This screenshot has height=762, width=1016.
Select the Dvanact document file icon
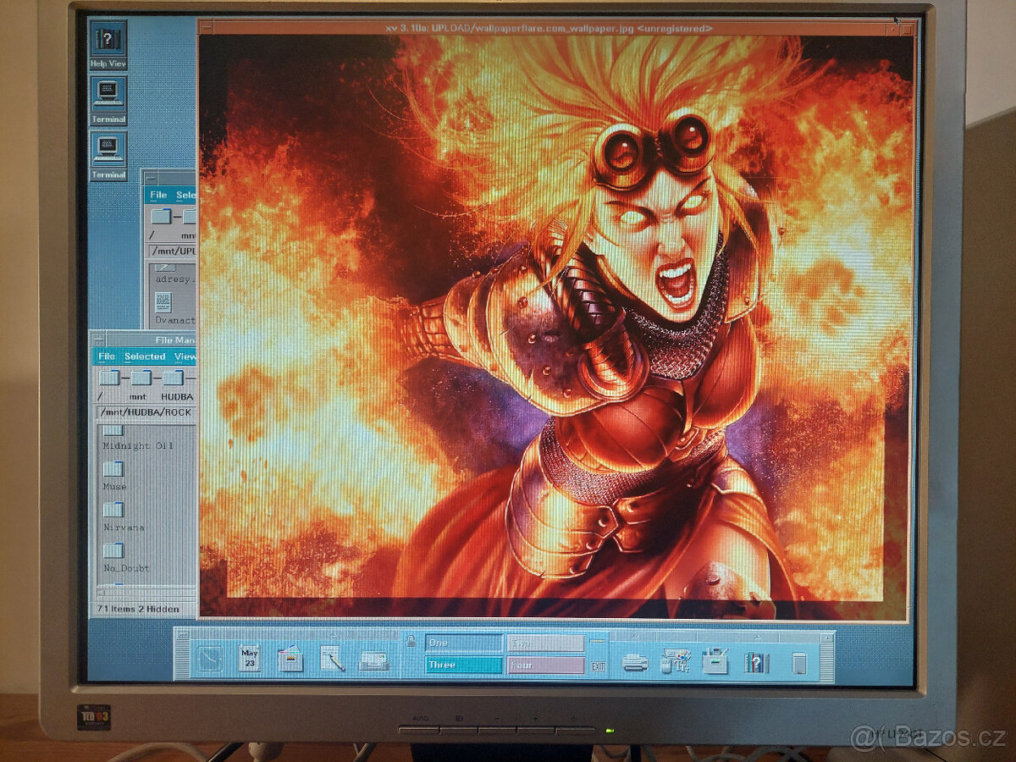tap(163, 302)
